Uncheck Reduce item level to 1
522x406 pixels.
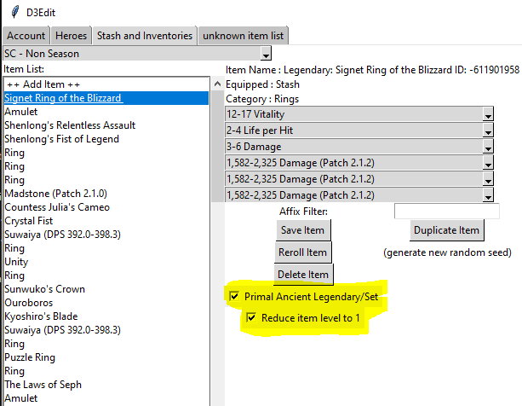[x=251, y=317]
